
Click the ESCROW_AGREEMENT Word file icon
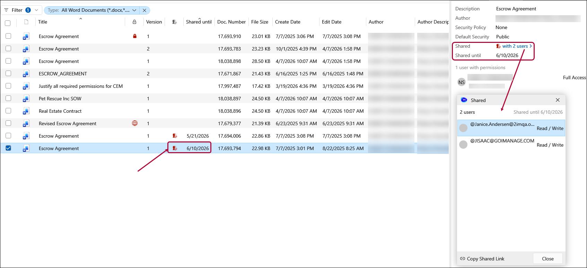coord(26,74)
